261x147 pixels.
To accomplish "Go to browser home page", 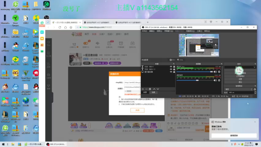I will [x=66, y=27].
